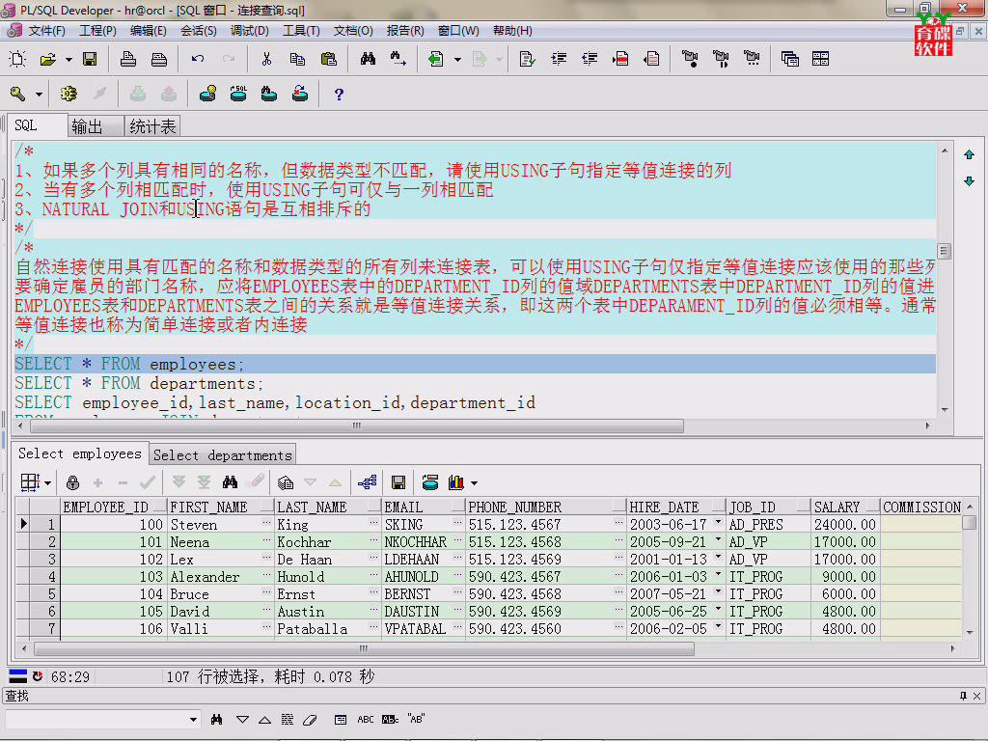Image resolution: width=988 pixels, height=741 pixels.
Task: Click the binoculars search icon in result grid
Action: click(x=230, y=482)
